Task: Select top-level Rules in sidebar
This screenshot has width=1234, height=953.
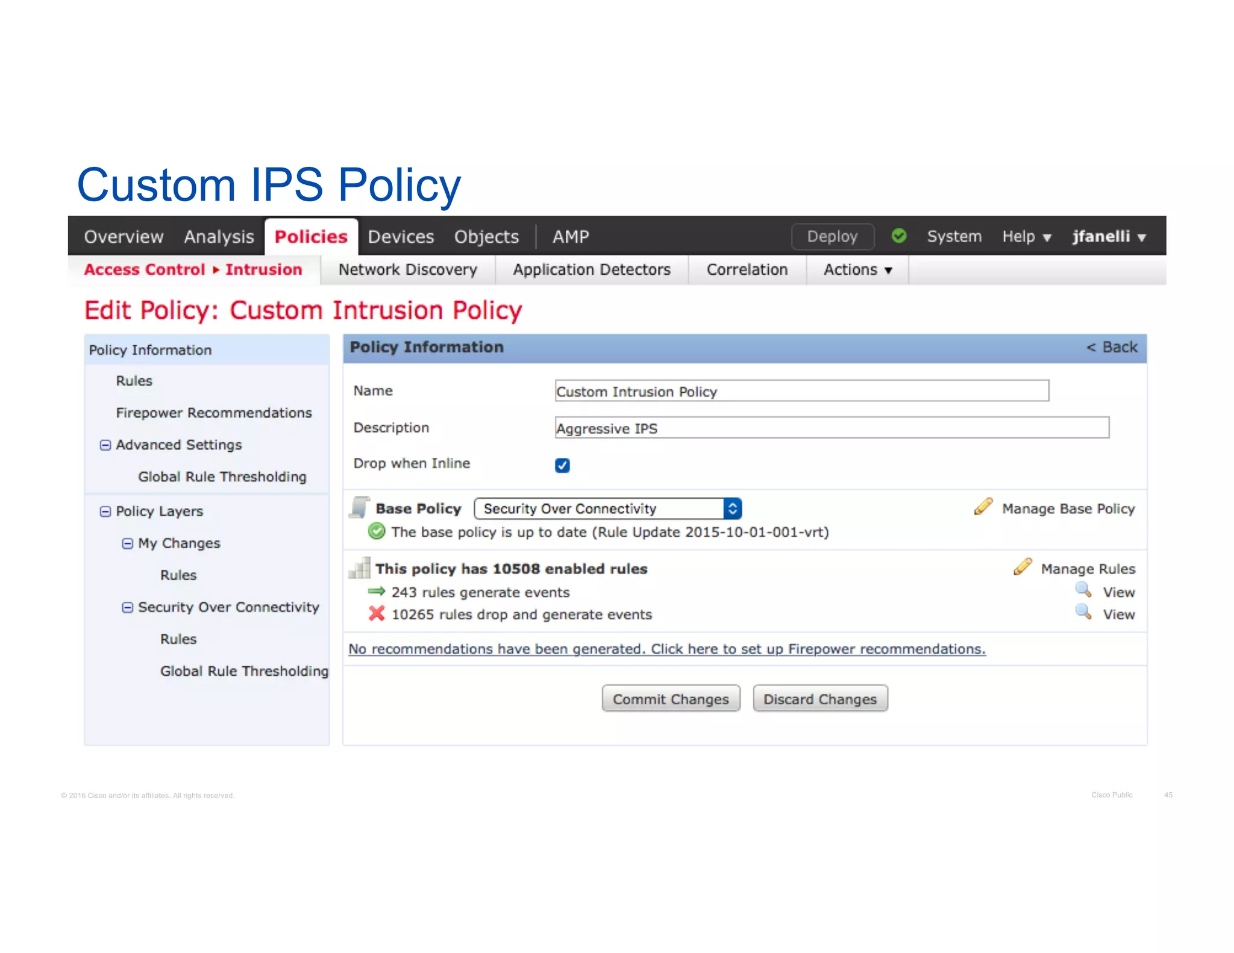Action: [x=134, y=381]
